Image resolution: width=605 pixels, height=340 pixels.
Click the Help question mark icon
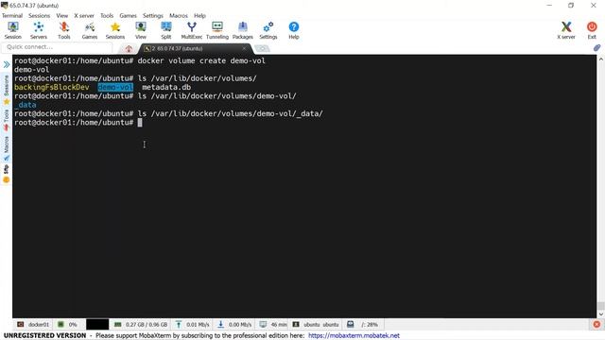[x=294, y=30]
